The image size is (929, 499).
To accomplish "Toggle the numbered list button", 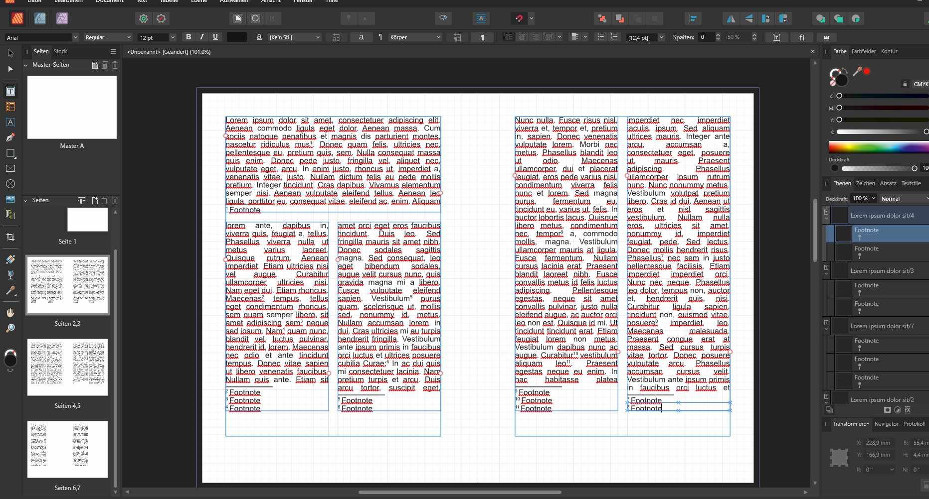I will 614,37.
